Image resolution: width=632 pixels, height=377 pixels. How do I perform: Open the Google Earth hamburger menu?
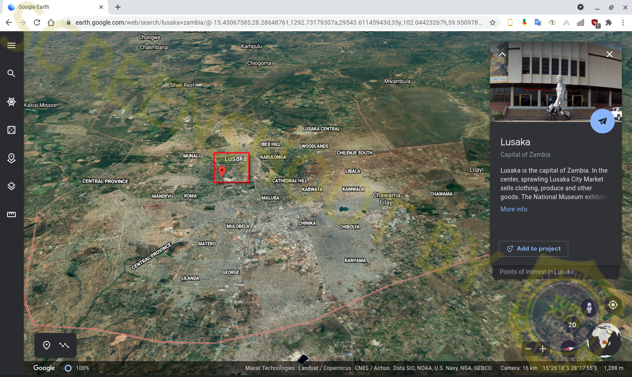(x=11, y=45)
